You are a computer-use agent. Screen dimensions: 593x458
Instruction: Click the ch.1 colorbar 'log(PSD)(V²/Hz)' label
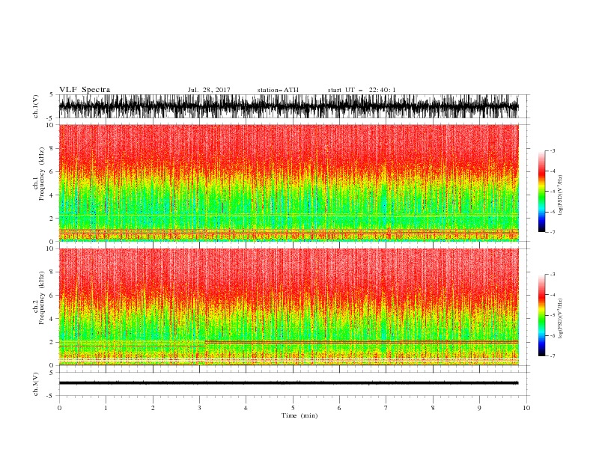(x=561, y=195)
